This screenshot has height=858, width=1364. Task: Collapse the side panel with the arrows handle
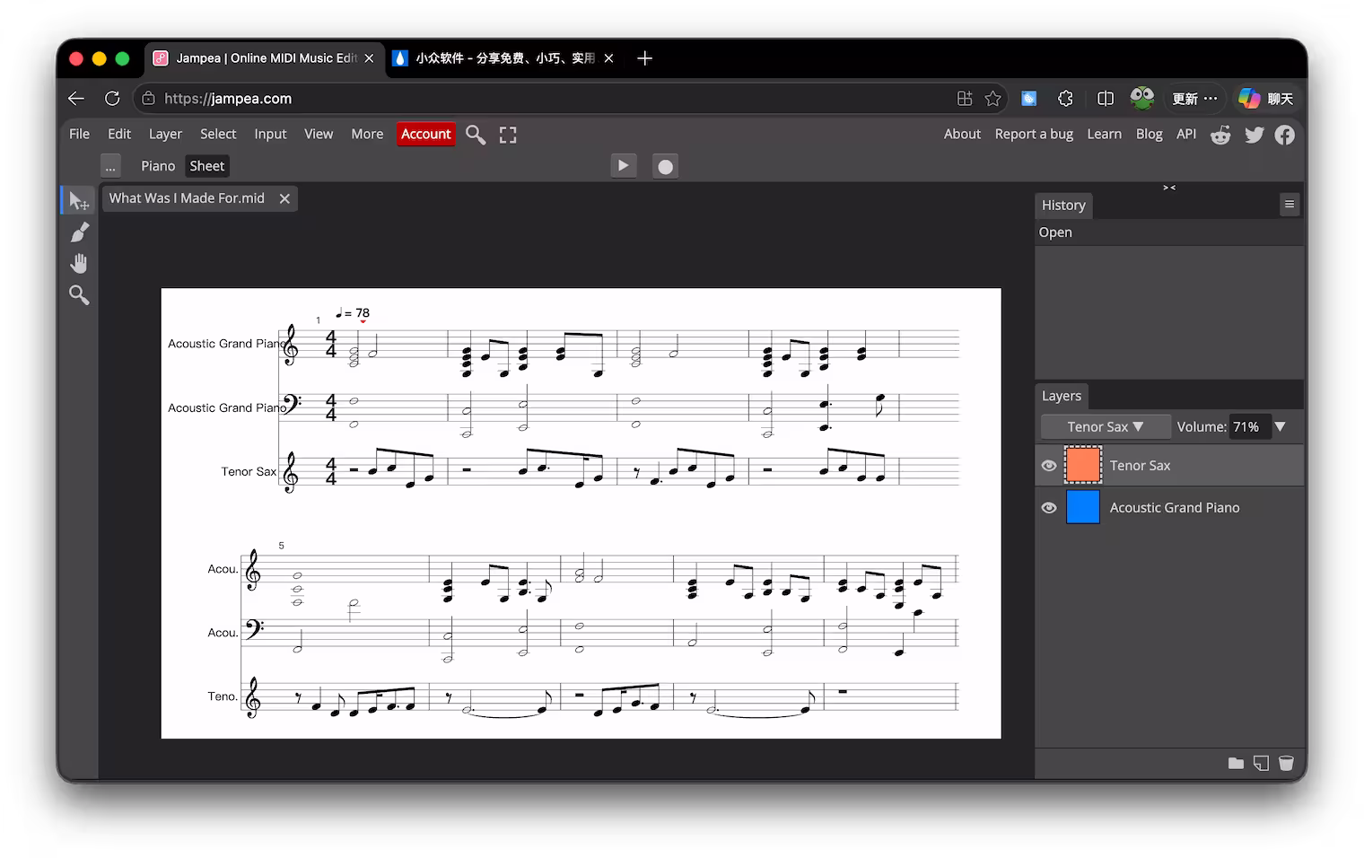tap(1169, 188)
